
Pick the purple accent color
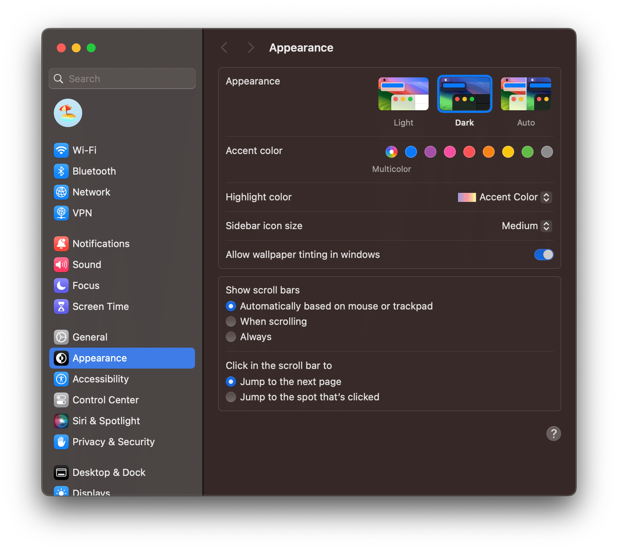click(430, 152)
